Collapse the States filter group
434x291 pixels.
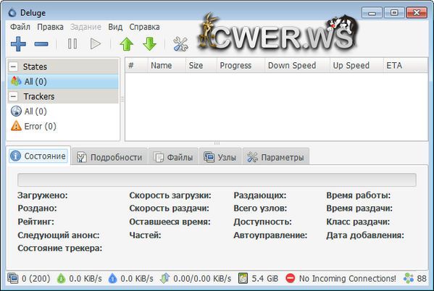click(13, 67)
